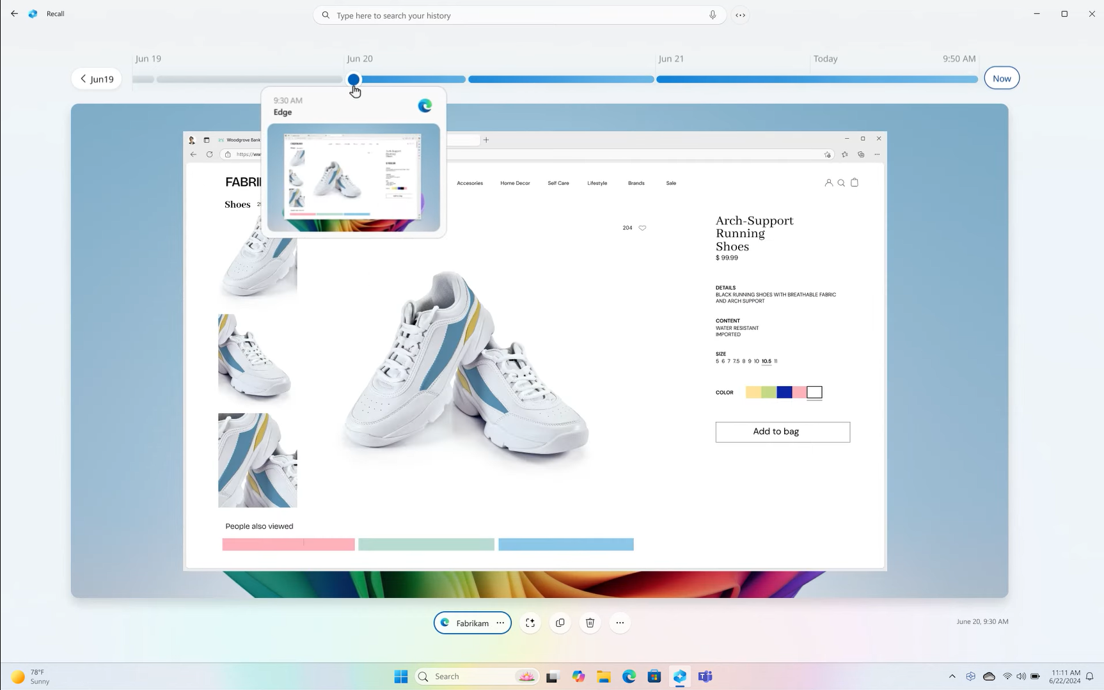The image size is (1104, 690).
Task: Jump to the present with Now button
Action: click(1001, 79)
